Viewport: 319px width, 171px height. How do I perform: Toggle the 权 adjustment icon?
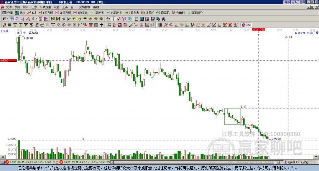(x=40, y=19)
